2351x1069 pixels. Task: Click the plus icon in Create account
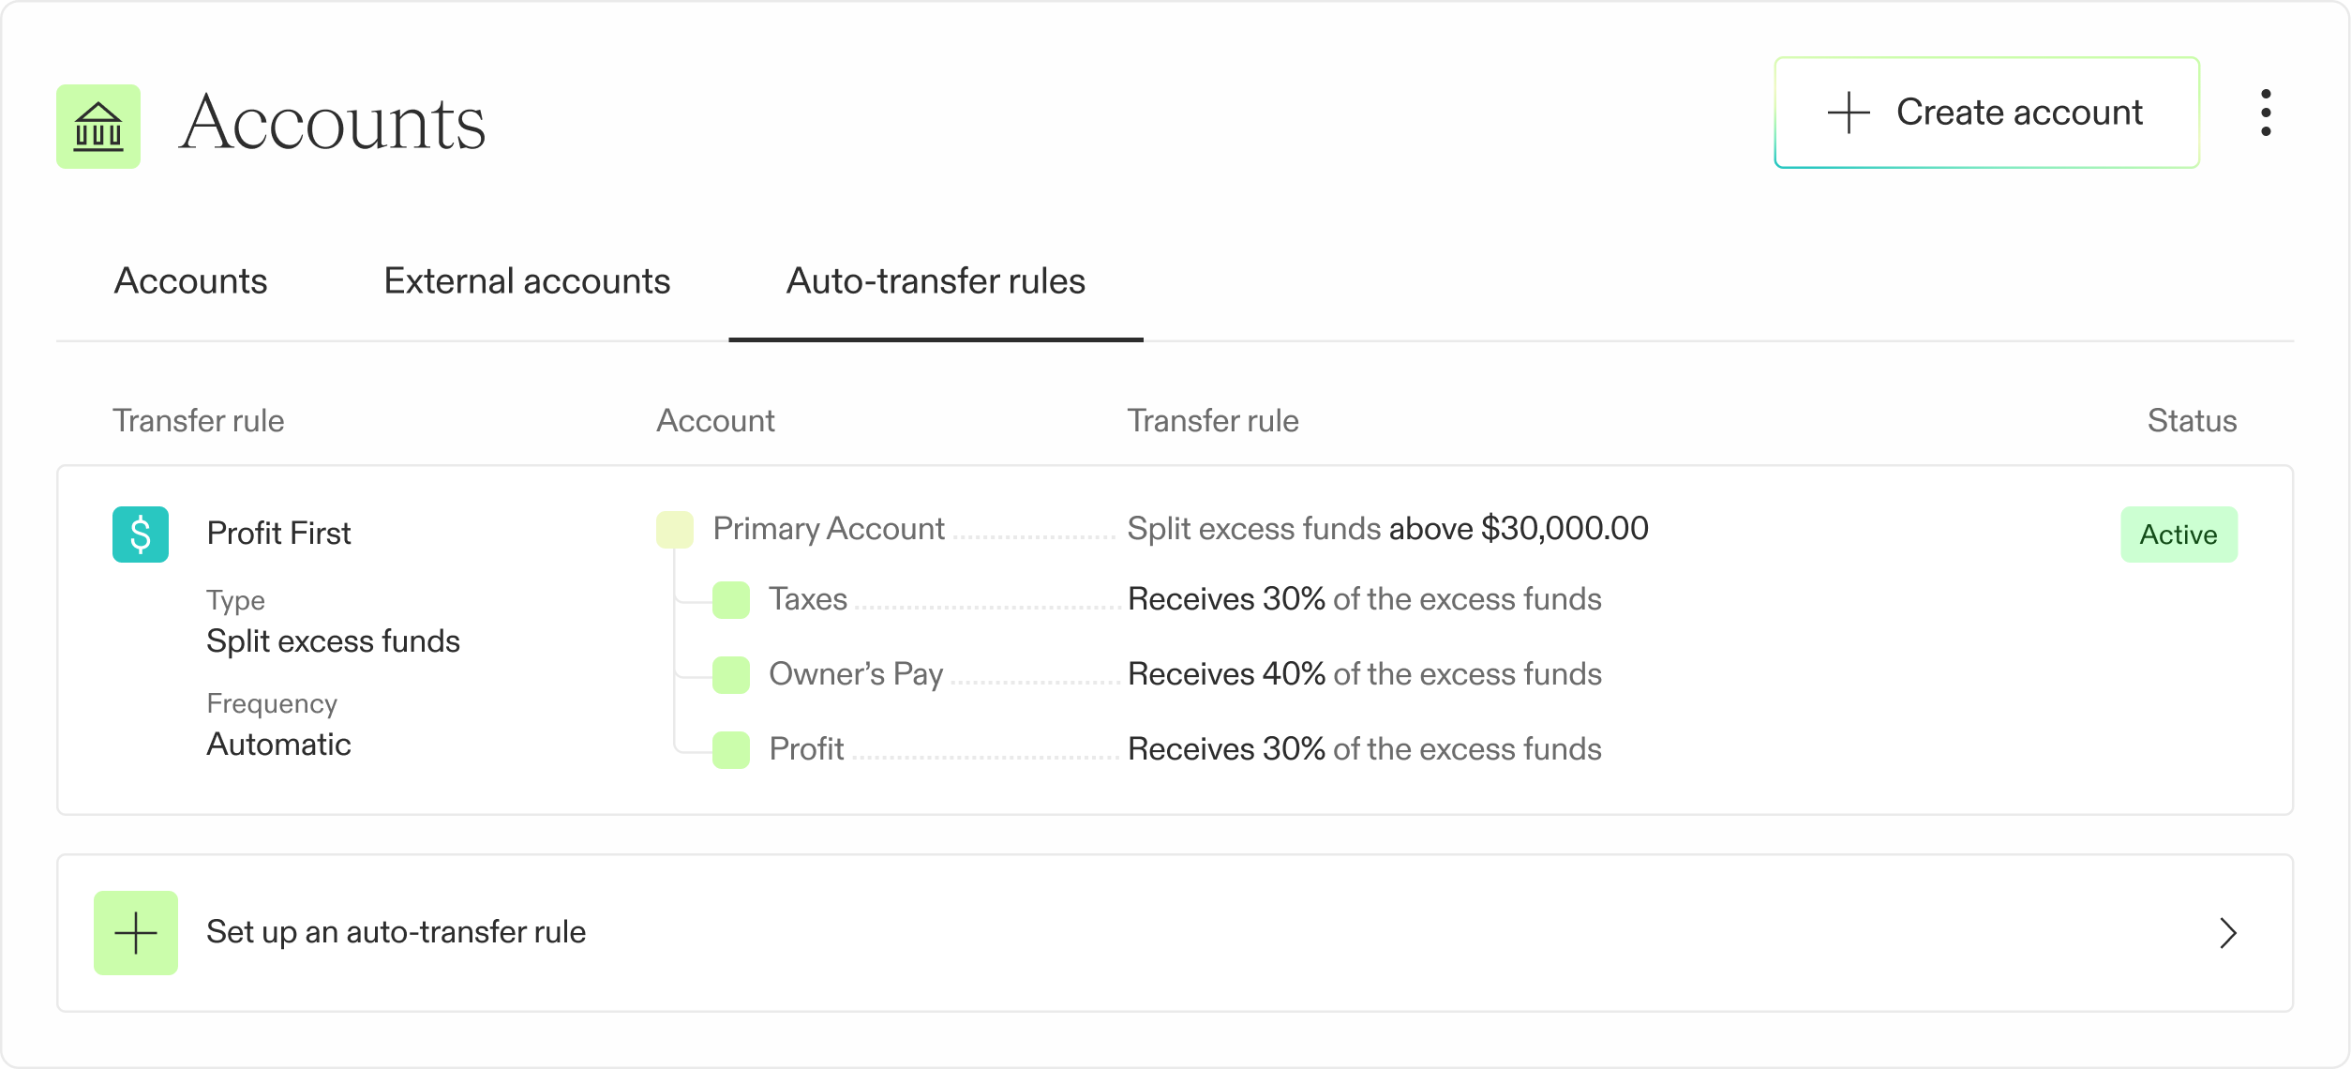(1849, 113)
